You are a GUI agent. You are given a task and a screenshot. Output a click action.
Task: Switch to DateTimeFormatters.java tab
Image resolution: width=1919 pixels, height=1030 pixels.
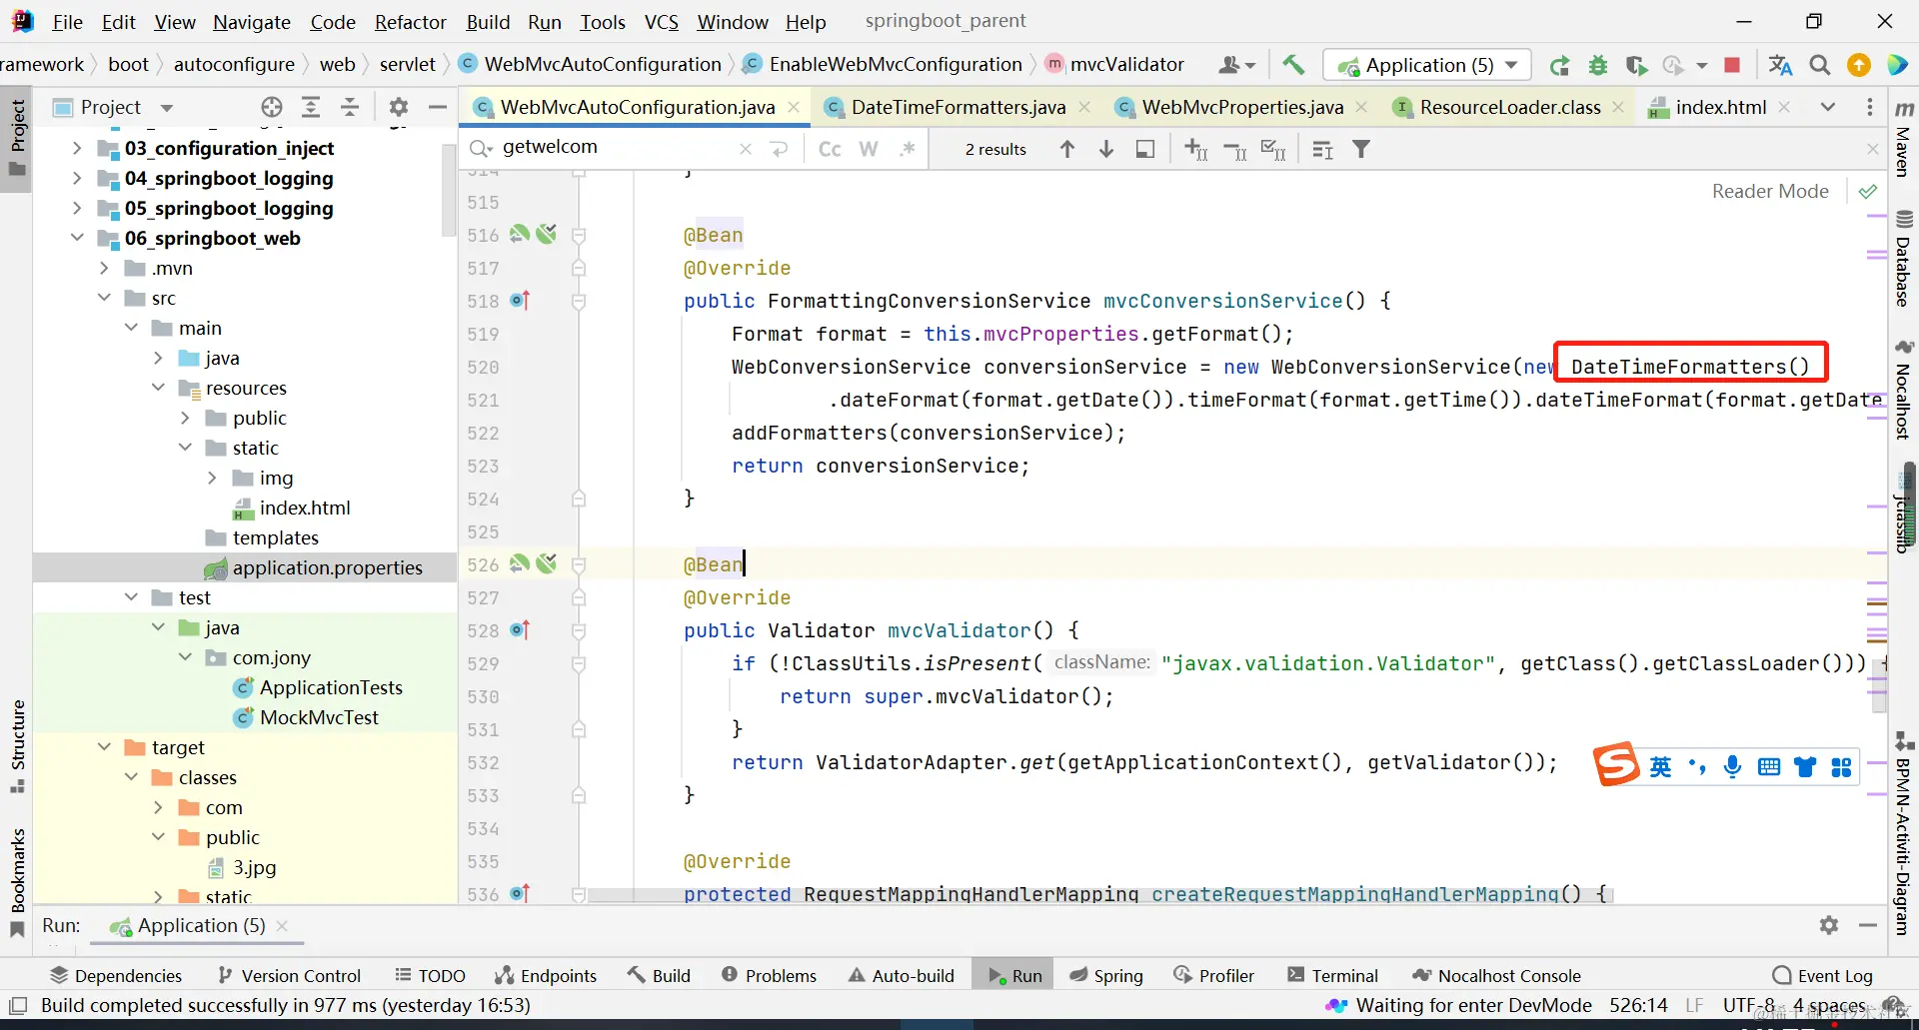click(x=958, y=107)
